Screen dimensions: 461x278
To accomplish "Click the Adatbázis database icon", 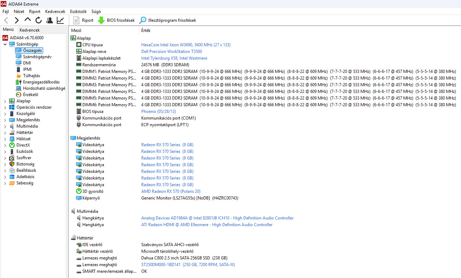I will point(12,177).
